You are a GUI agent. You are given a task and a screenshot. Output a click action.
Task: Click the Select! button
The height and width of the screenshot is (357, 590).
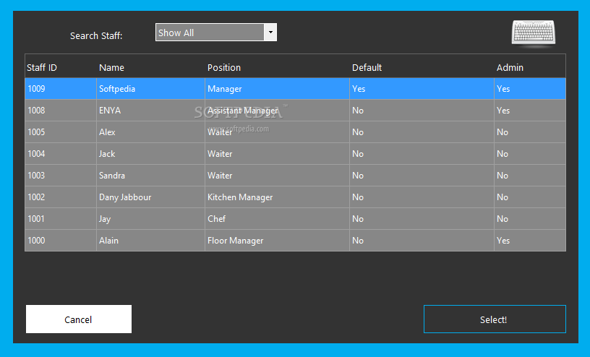pos(495,319)
